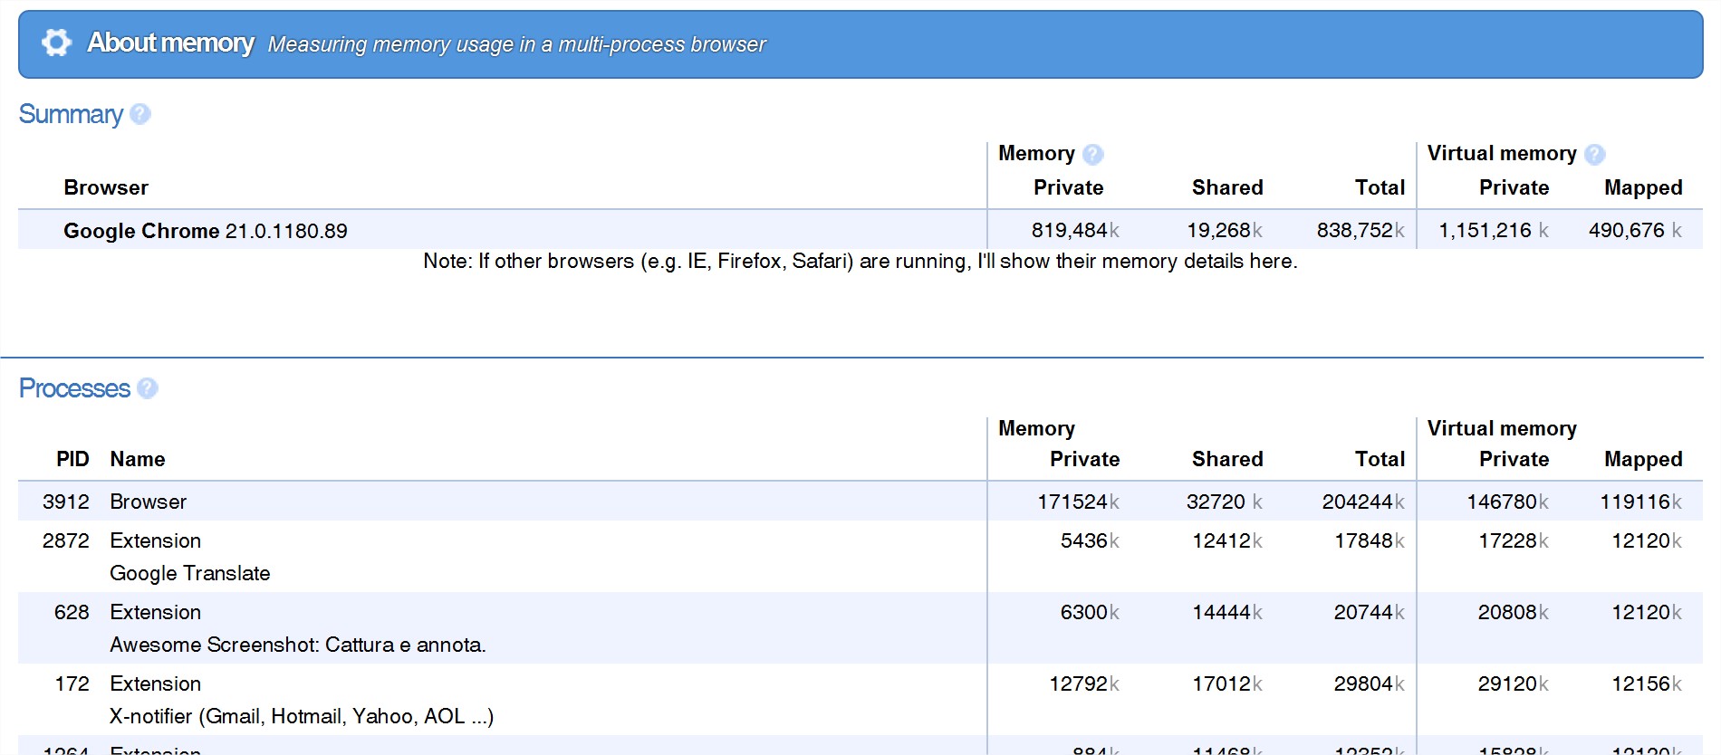Select the 490,676 k mapped value
This screenshot has width=1721, height=755.
pyautogui.click(x=1635, y=230)
